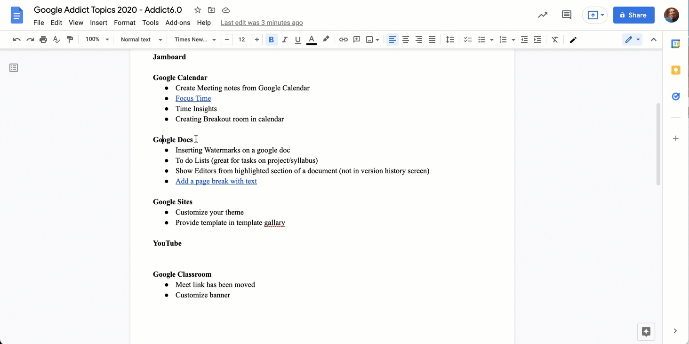Click the blue Share button
689x344 pixels.
pyautogui.click(x=633, y=15)
